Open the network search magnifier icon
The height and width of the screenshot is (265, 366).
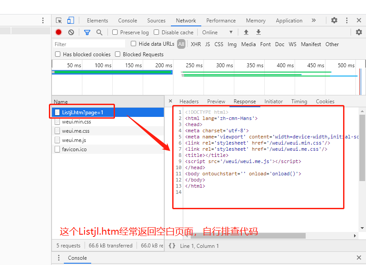(x=100, y=33)
